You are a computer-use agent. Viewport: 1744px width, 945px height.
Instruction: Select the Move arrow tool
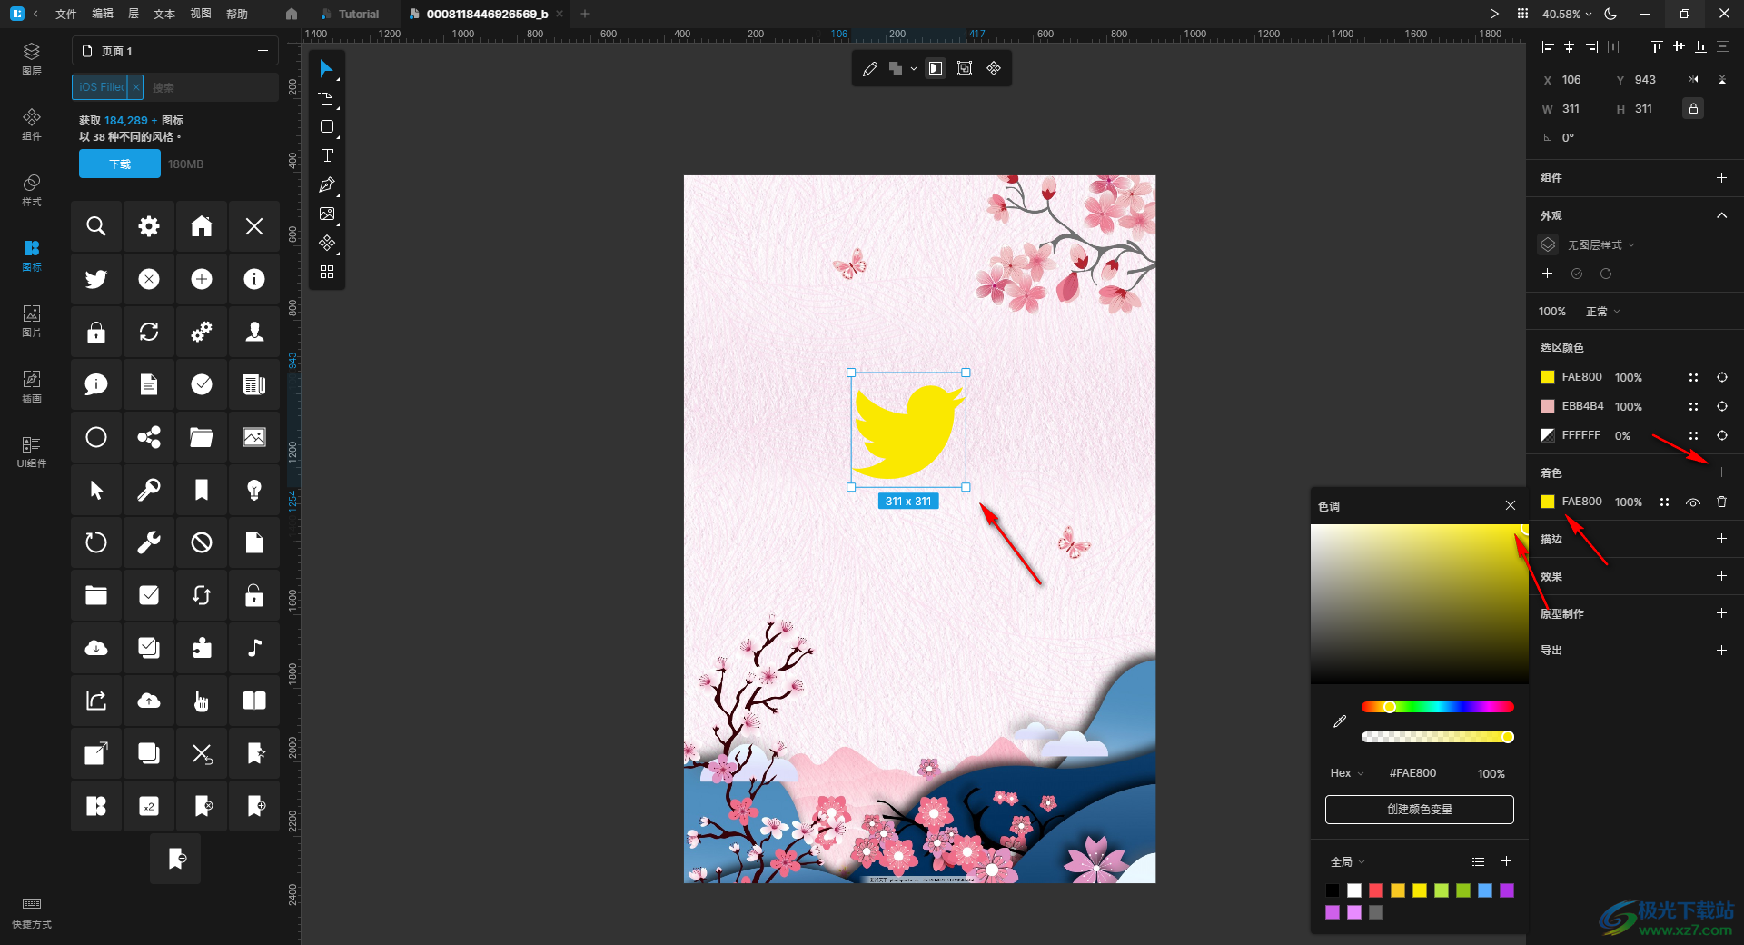coord(326,69)
